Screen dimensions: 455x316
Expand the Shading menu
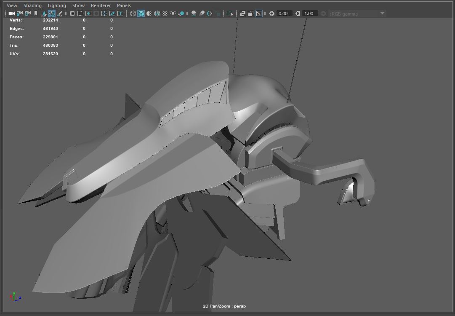32,5
